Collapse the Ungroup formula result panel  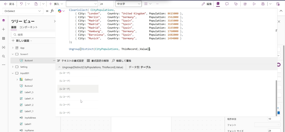[x=59, y=67]
